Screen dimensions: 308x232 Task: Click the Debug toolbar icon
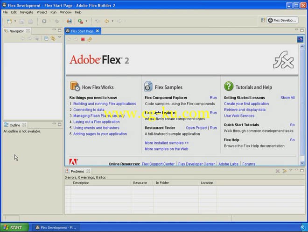click(x=57, y=21)
